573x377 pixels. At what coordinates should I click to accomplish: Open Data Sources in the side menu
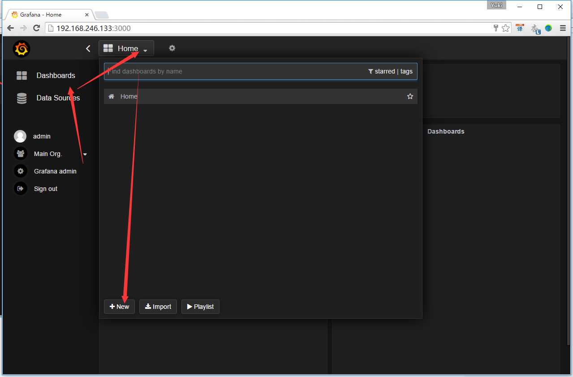(x=58, y=98)
